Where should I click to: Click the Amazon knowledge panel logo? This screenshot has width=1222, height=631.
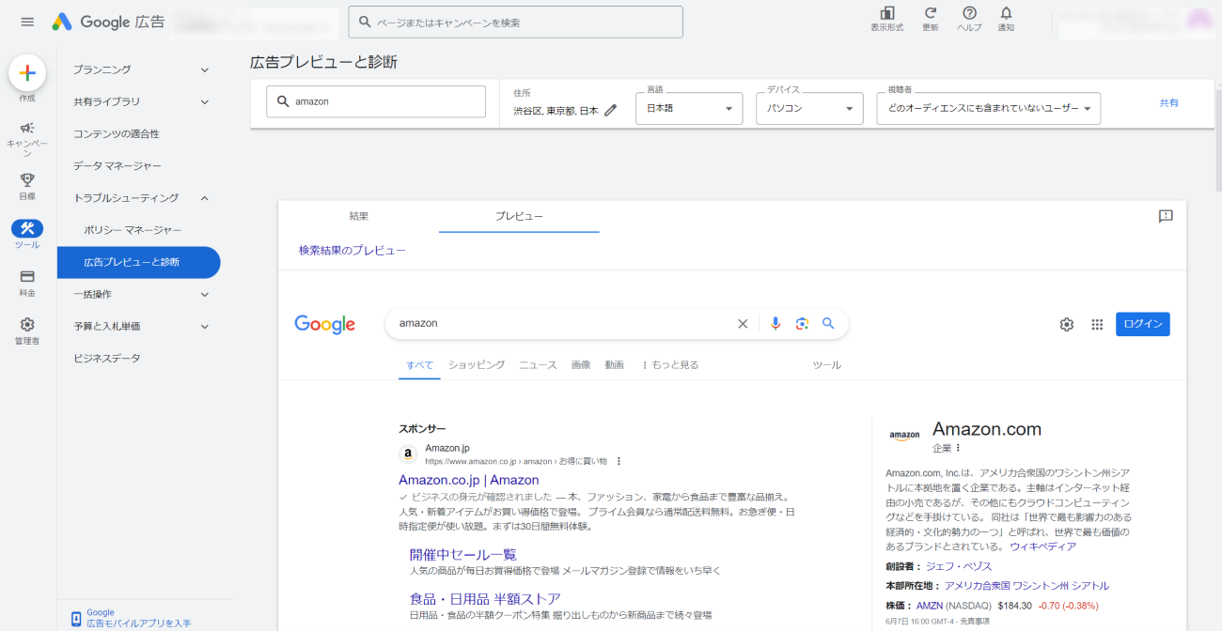pyautogui.click(x=904, y=435)
